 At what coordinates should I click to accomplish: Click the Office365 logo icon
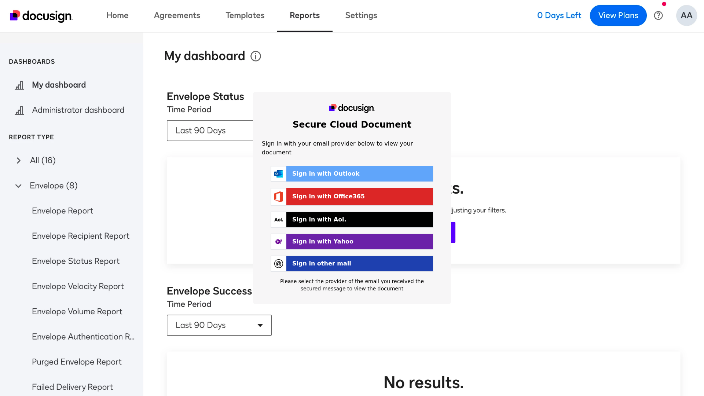(x=279, y=197)
